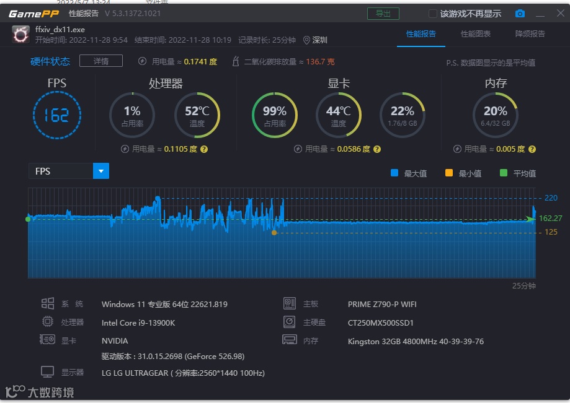570x403 pixels.
Task: Minimize the GamePP report window
Action: pyautogui.click(x=540, y=14)
